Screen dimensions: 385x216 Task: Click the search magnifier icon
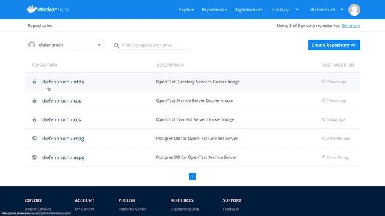(x=116, y=46)
